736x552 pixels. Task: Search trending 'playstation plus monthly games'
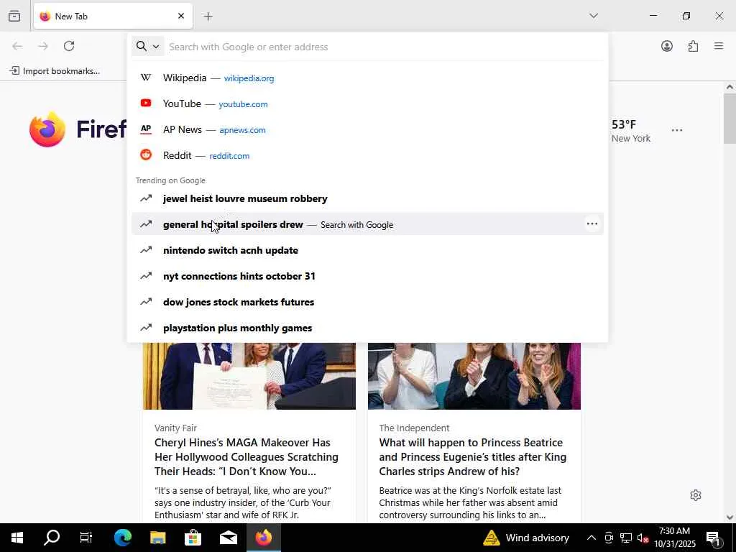click(x=367, y=328)
